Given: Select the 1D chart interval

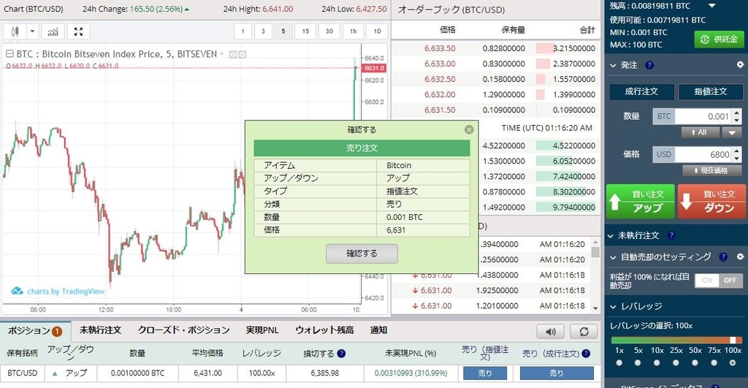Looking at the screenshot, I should [378, 31].
